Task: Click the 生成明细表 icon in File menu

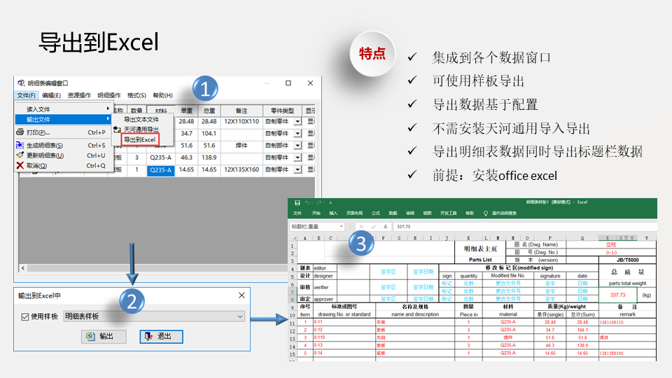Action: (20, 146)
